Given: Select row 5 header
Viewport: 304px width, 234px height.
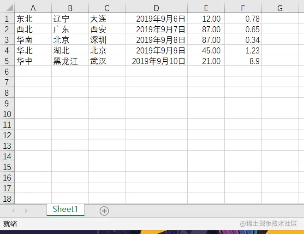Looking at the screenshot, I should (7, 61).
